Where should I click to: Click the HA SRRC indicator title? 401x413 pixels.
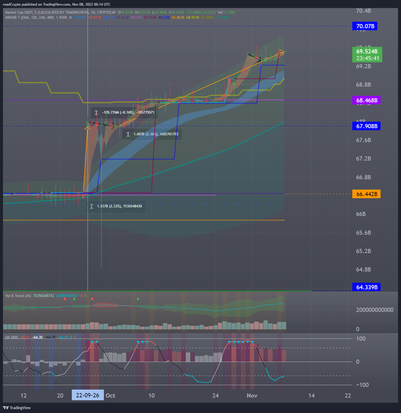click(12, 337)
